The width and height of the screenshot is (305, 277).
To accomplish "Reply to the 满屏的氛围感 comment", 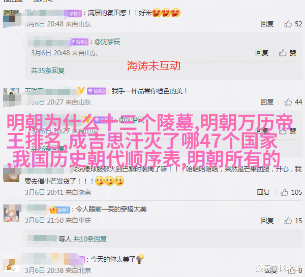I will (267, 24).
